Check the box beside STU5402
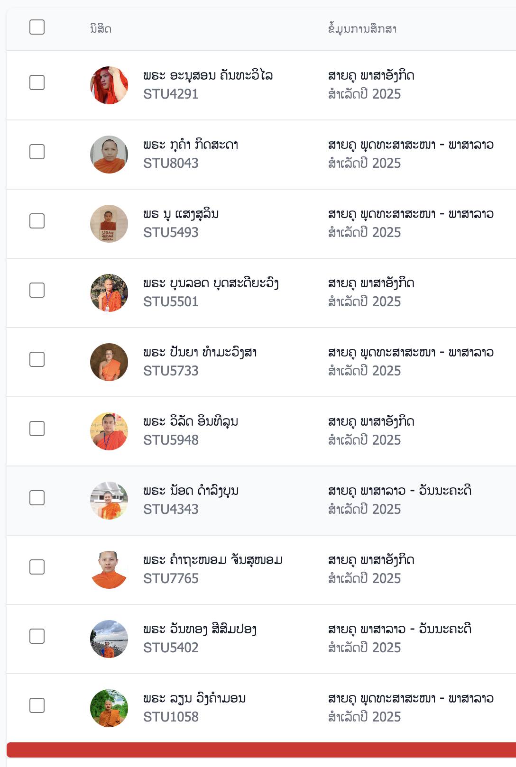Screen dimensions: 516x767 click(x=37, y=636)
